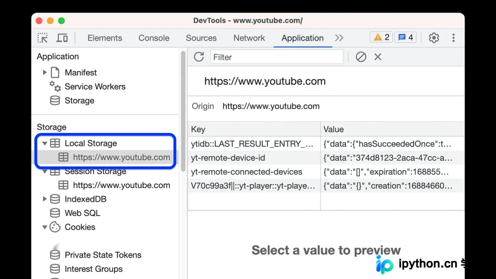Viewport: 496px width, 279px height.
Task: Switch to the Sources tab
Action: 201,38
